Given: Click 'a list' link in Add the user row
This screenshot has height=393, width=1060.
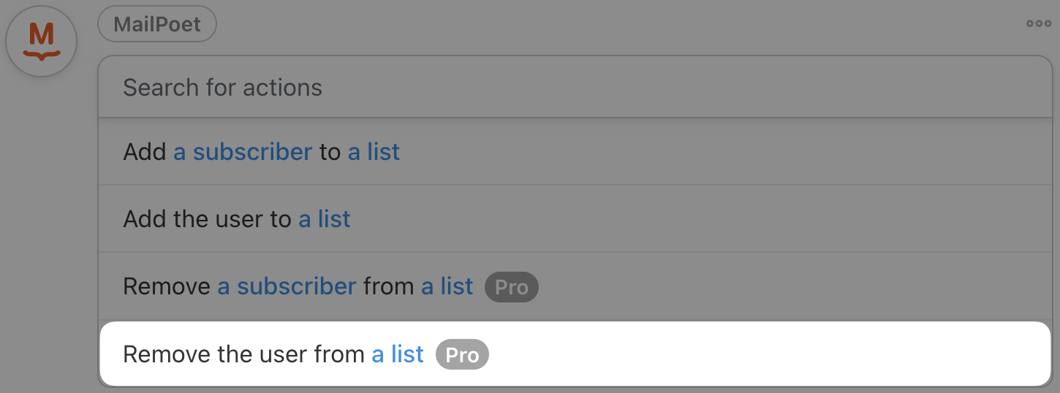Looking at the screenshot, I should [325, 219].
